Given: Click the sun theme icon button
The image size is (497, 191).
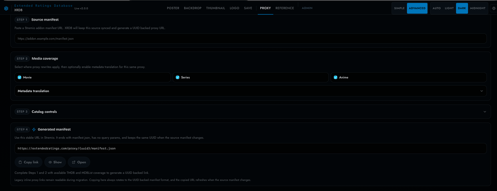Looking at the screenshot, I should pos(494,8).
